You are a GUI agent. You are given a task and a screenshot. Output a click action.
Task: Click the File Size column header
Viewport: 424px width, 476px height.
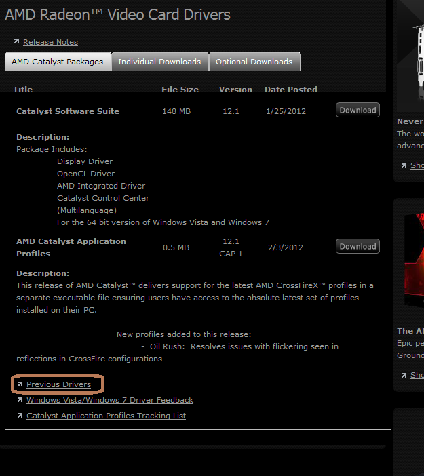pos(180,90)
